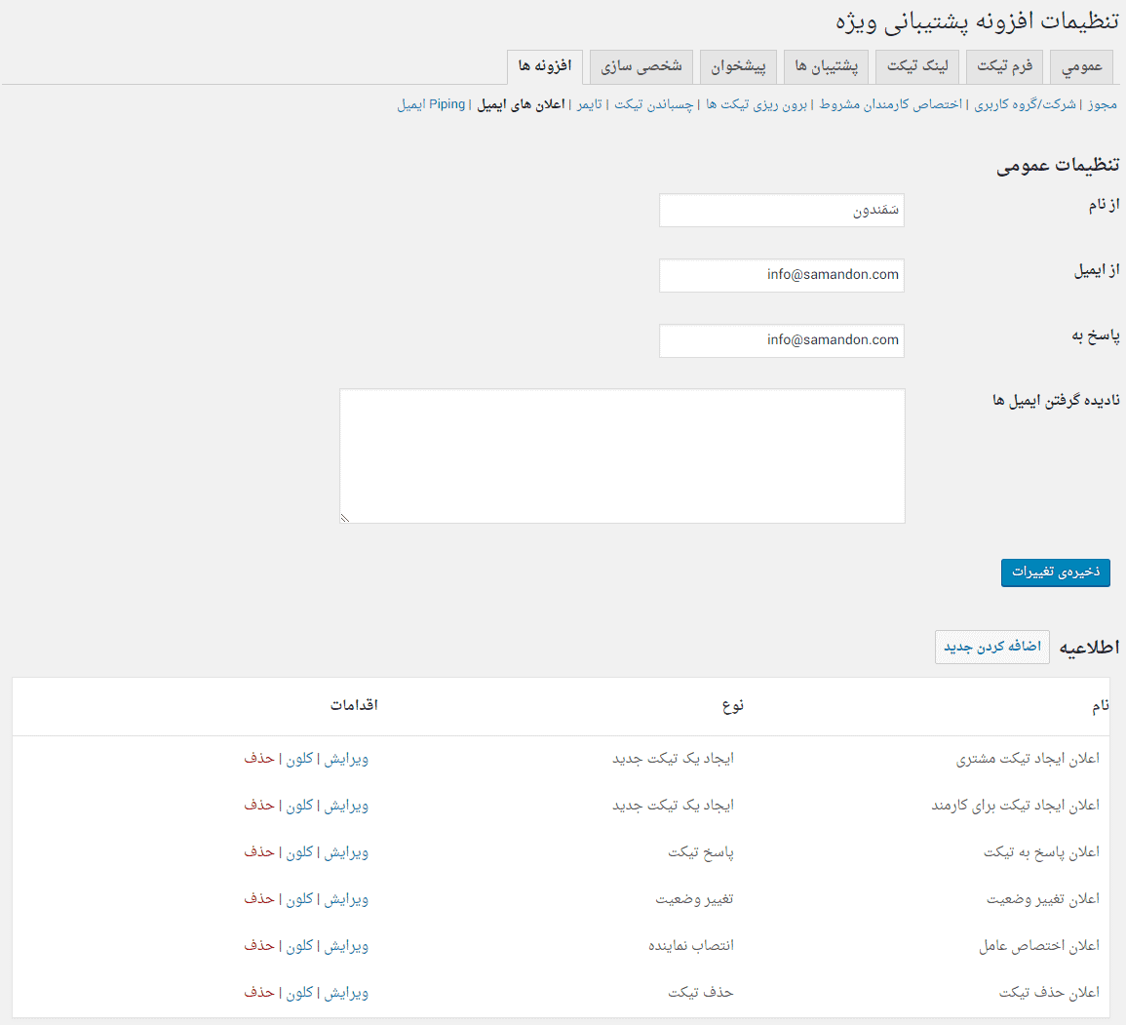Focus the پاسخ به input field
The image size is (1126, 1025).
click(x=781, y=340)
